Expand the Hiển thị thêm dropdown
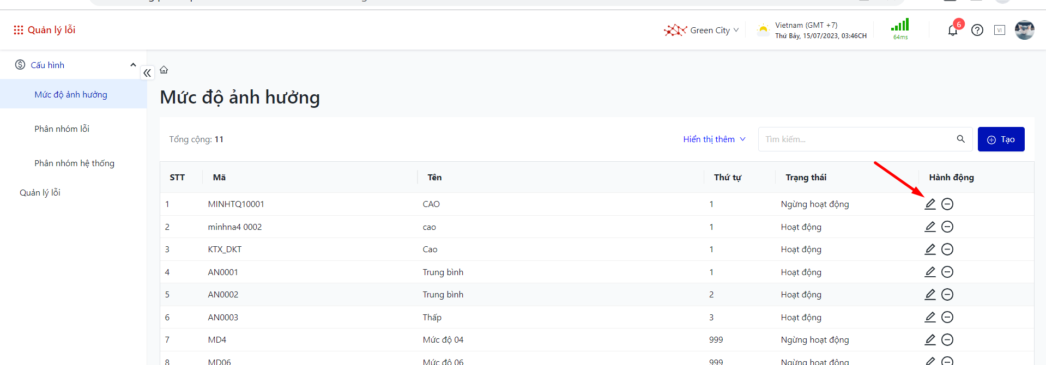The width and height of the screenshot is (1046, 365). [714, 139]
